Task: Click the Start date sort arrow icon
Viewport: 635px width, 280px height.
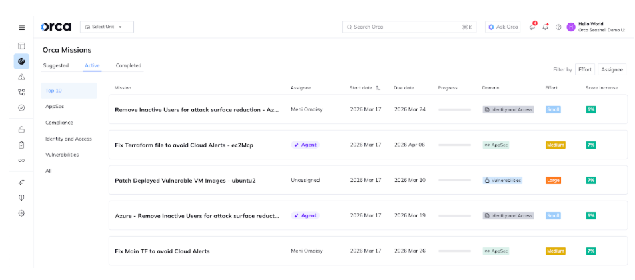Action: 378,88
